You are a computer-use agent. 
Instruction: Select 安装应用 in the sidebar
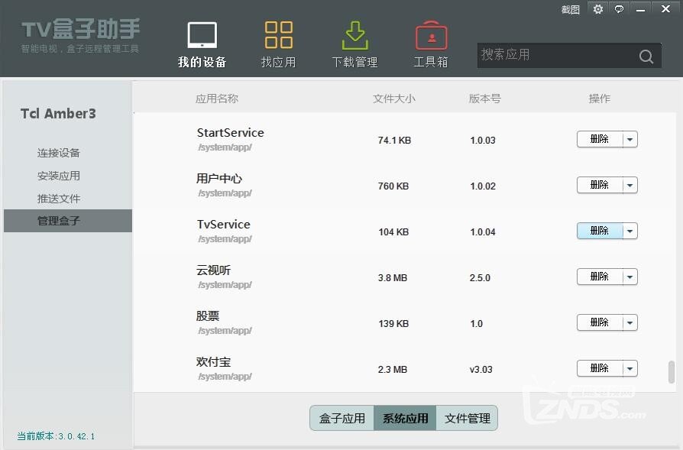tap(59, 176)
